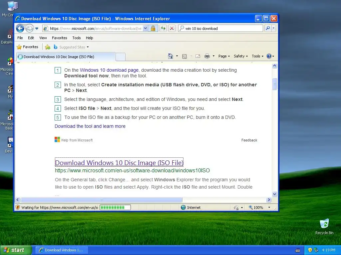
Task: Click the search magnifier button
Action: pos(268,29)
